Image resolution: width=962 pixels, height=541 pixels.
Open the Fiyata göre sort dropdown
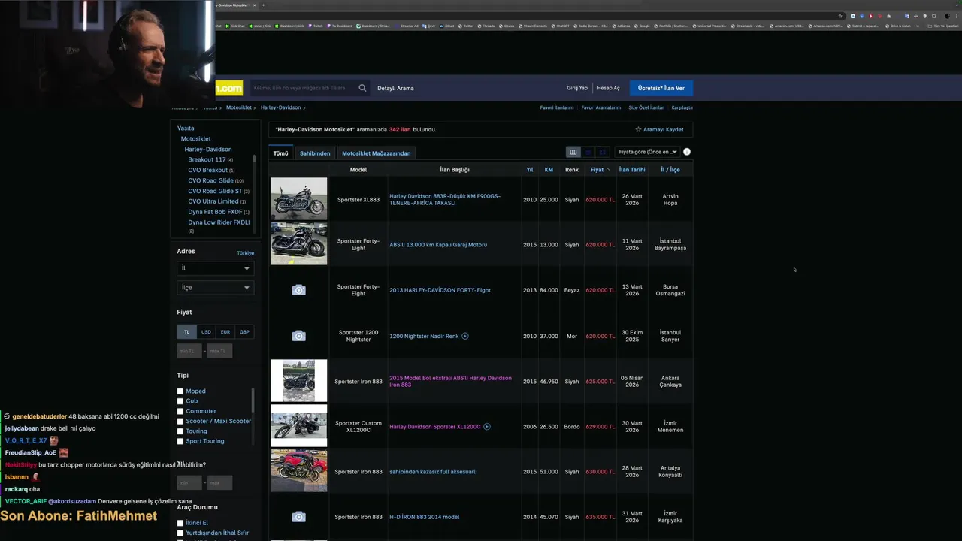[x=648, y=152]
